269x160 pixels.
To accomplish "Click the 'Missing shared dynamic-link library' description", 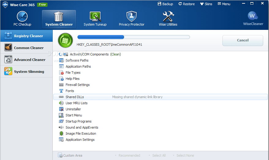I will pos(137,97).
